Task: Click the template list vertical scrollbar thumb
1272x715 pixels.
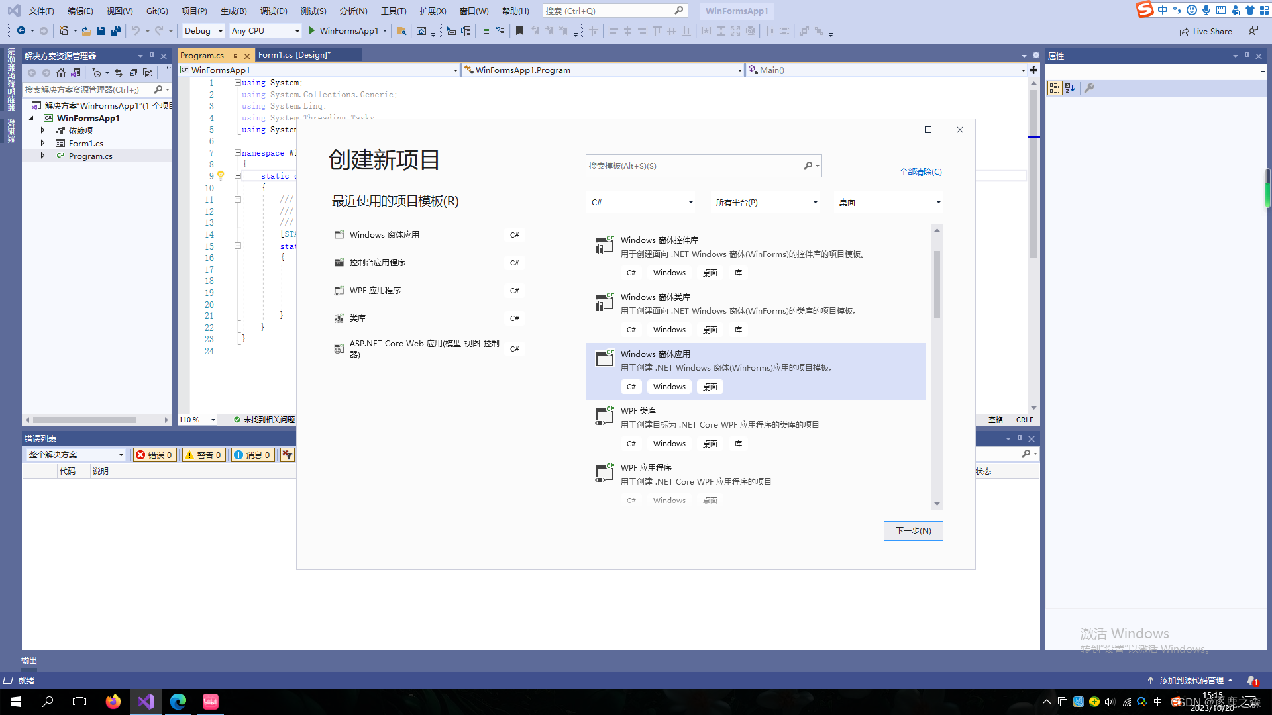Action: (937, 284)
